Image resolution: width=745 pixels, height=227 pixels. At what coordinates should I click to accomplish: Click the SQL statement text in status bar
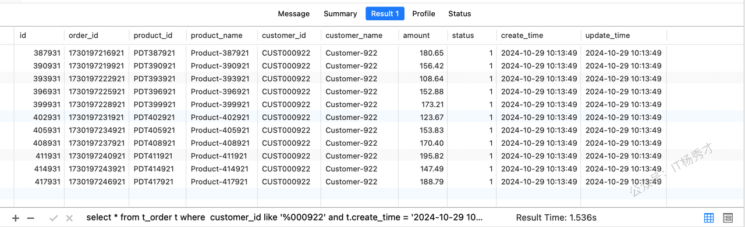285,218
